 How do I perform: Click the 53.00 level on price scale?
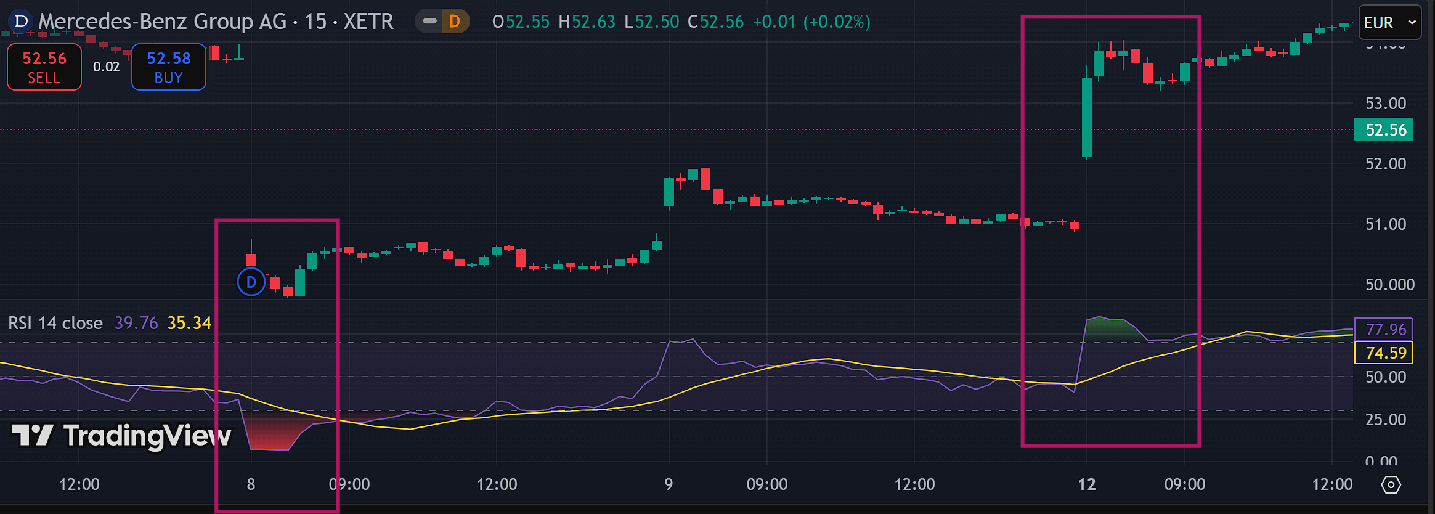click(x=1385, y=104)
